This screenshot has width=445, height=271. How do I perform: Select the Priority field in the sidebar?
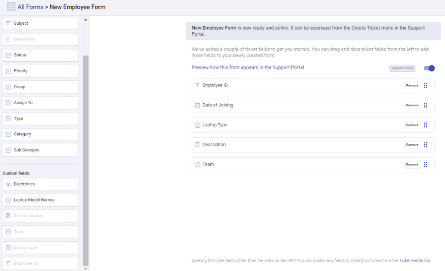click(x=40, y=71)
